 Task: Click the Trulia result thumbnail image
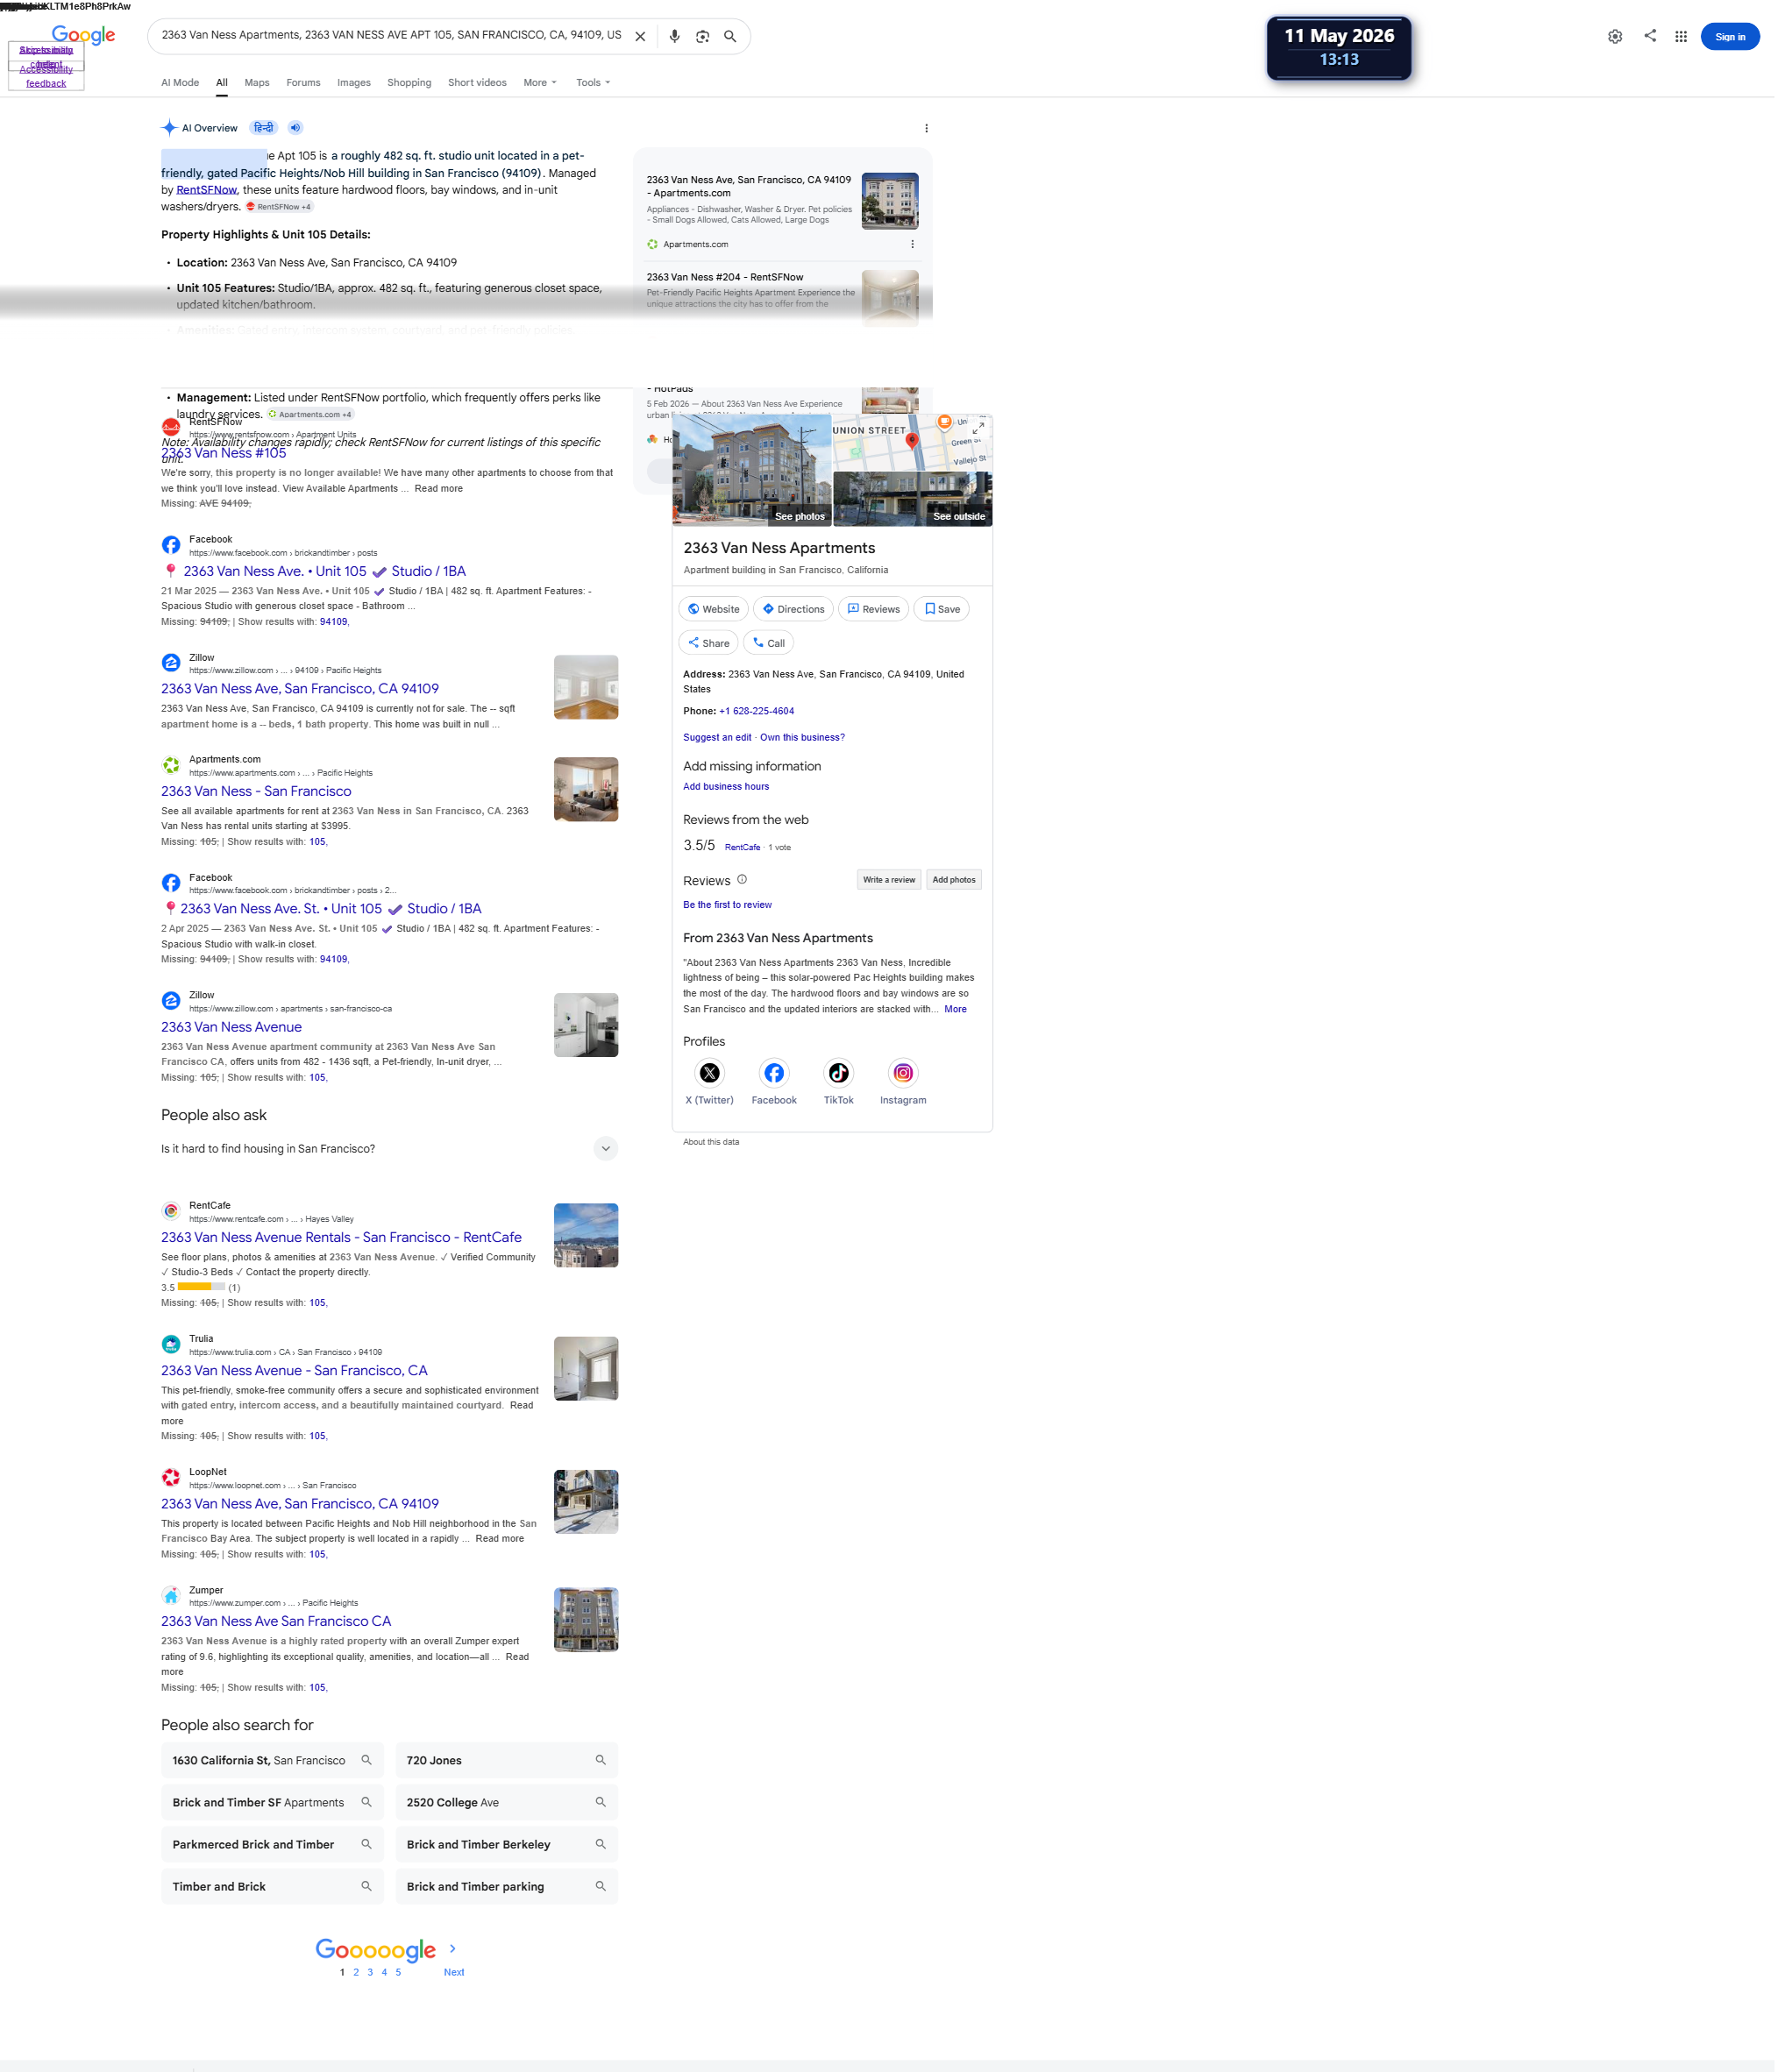pos(589,1377)
